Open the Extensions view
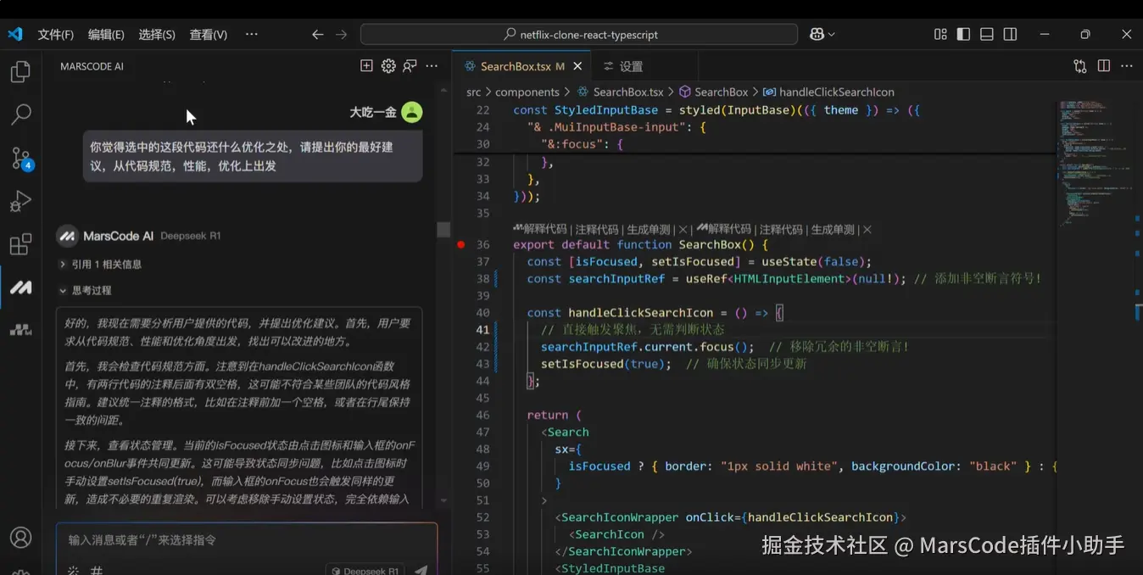Screen dimensions: 1143x575 (x=20, y=244)
